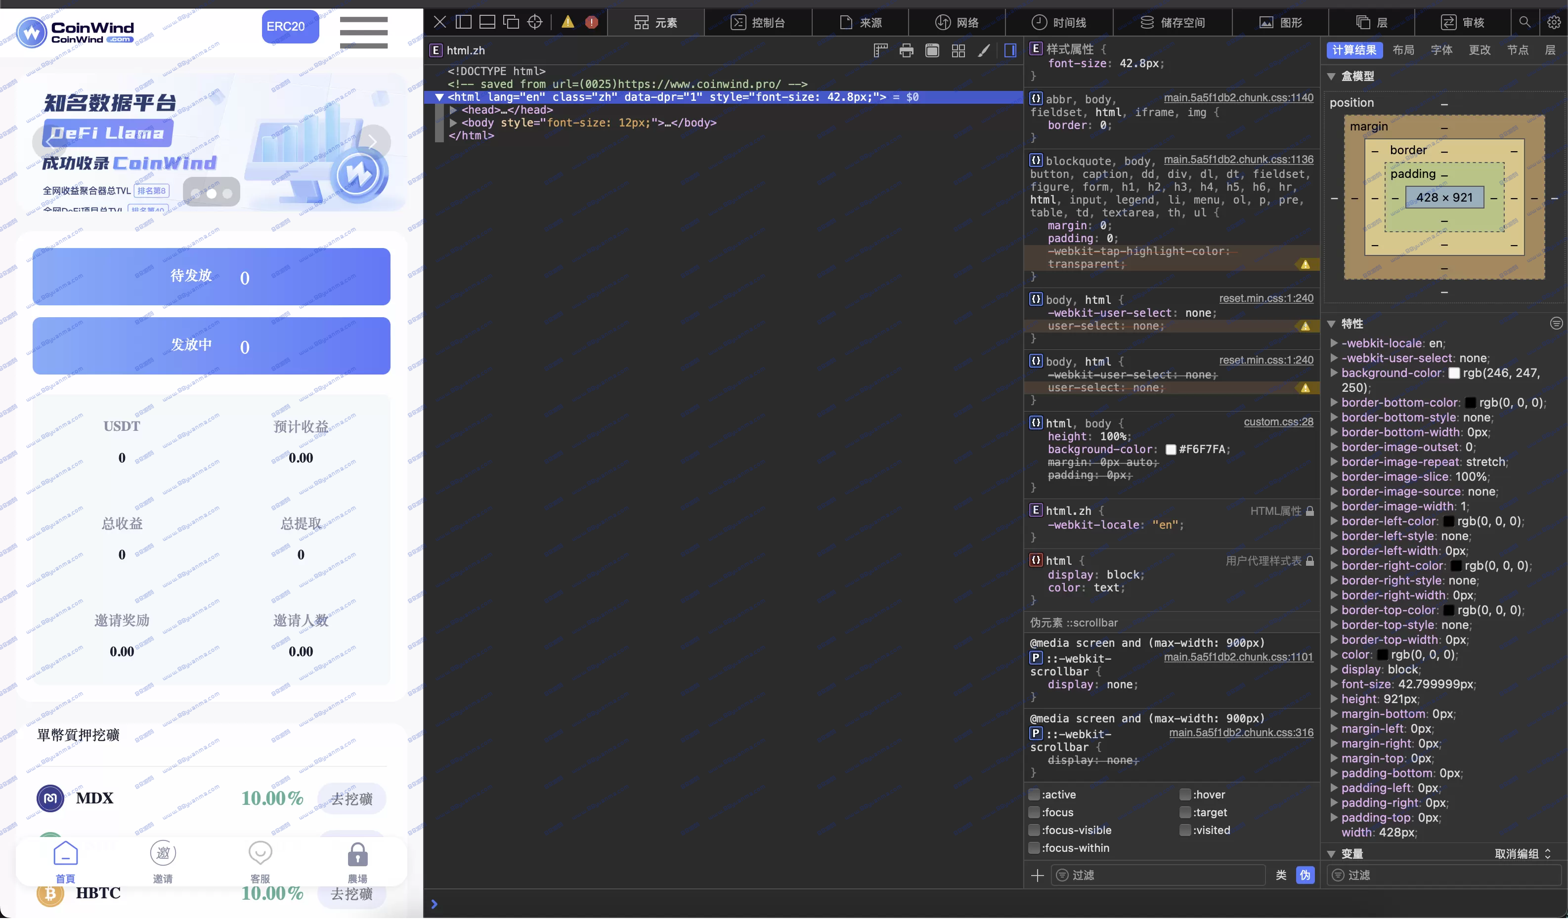1568x921 pixels.
Task: Open custom.css:28 source link
Action: point(1278,422)
